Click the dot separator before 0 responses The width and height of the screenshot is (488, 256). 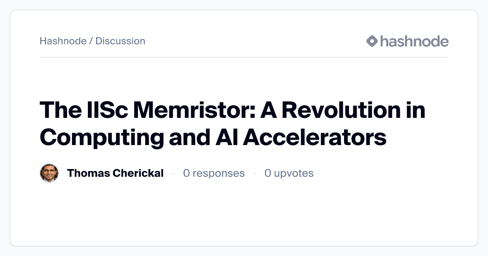(x=173, y=174)
